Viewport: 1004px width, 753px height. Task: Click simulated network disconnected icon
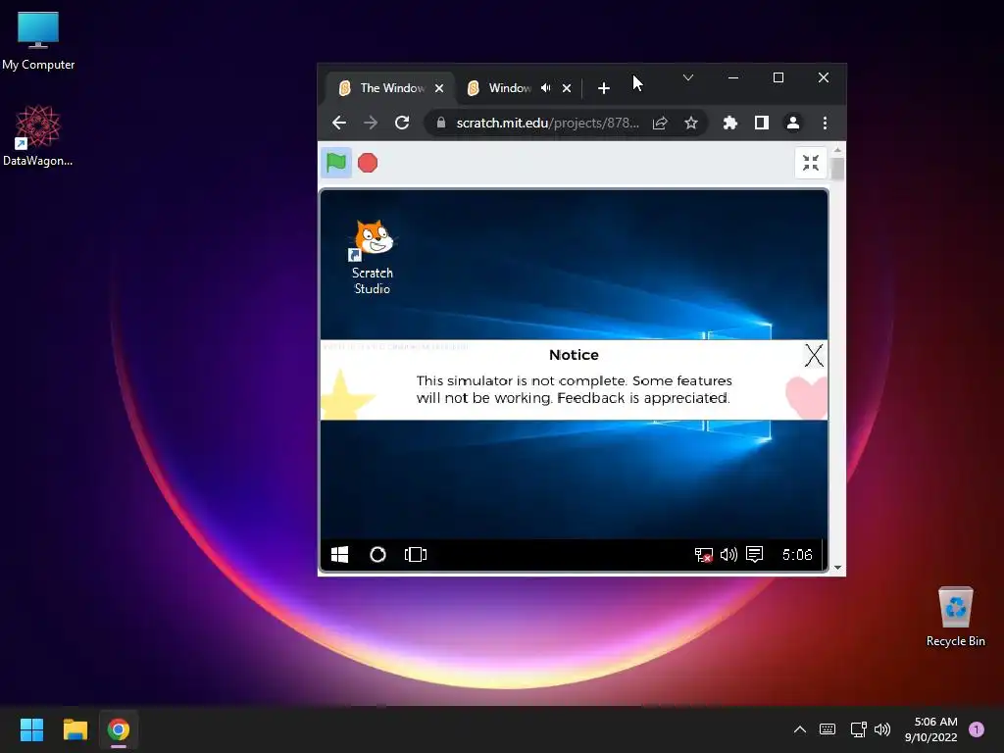tap(704, 555)
